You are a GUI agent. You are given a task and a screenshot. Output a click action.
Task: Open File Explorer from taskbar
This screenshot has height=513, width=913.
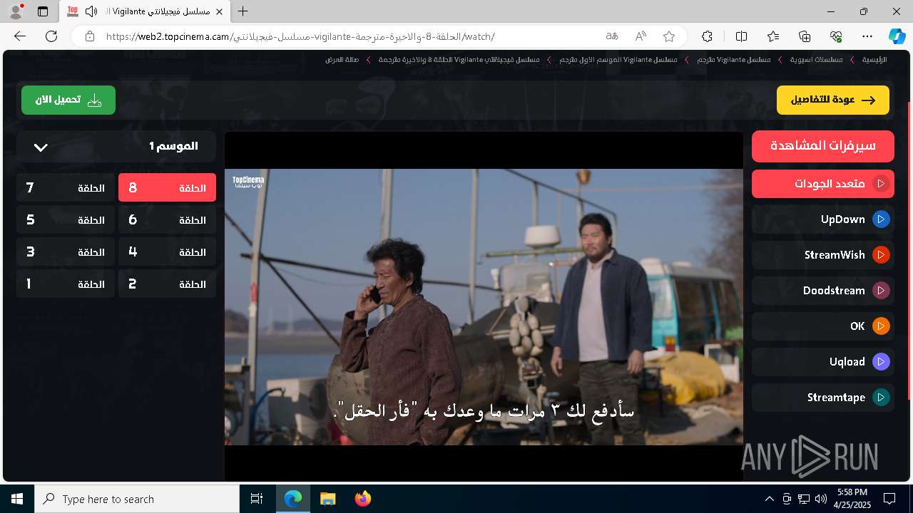coord(328,499)
